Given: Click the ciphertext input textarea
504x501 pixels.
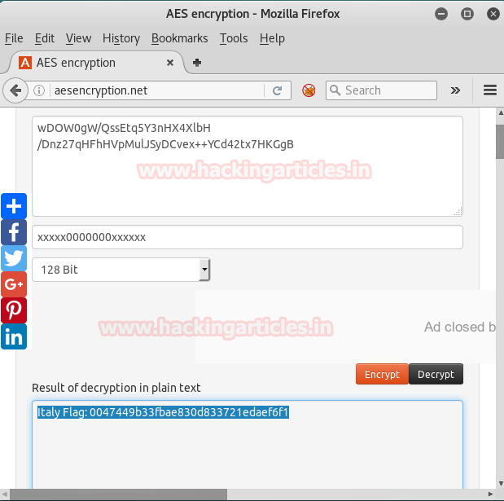Looking at the screenshot, I should pyautogui.click(x=248, y=166).
